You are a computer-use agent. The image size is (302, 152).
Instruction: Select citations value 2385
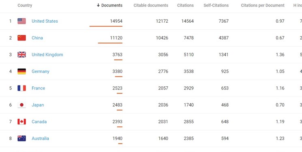tap(189, 138)
